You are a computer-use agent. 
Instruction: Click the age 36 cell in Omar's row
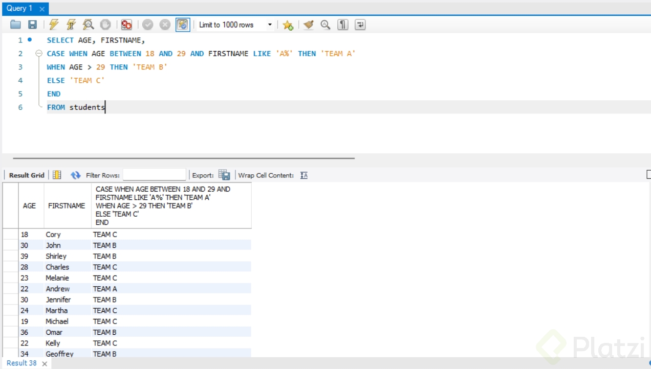(31, 332)
